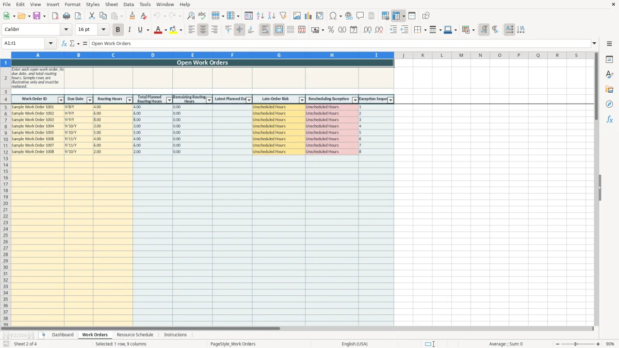This screenshot has width=619, height=348.
Task: Toggle Italic formatting
Action: 129,30
